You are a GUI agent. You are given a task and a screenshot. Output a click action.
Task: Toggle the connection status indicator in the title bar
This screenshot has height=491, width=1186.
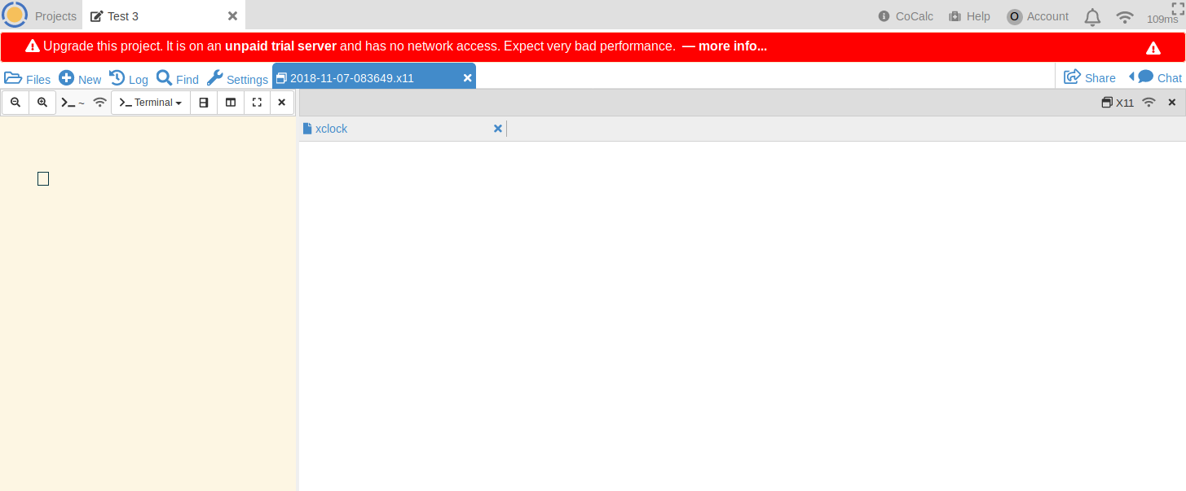tap(1125, 15)
